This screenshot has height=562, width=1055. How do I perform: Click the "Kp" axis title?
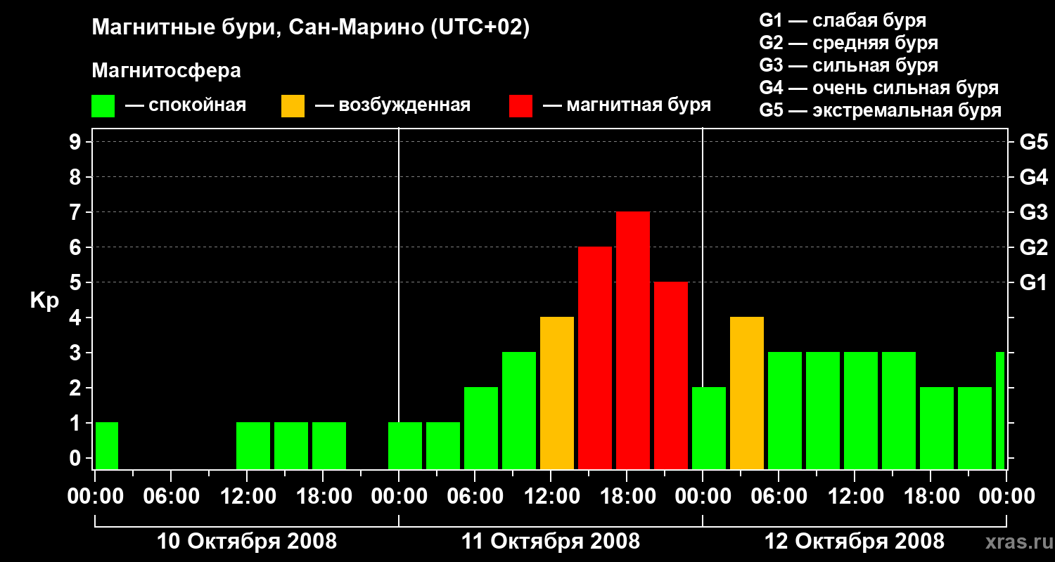(44, 301)
